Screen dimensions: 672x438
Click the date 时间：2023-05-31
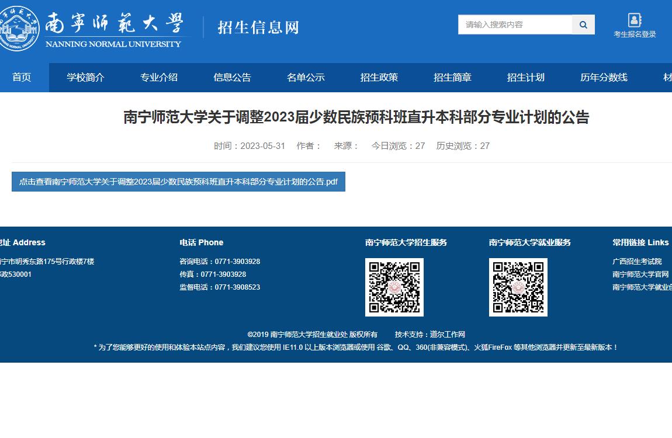(250, 146)
